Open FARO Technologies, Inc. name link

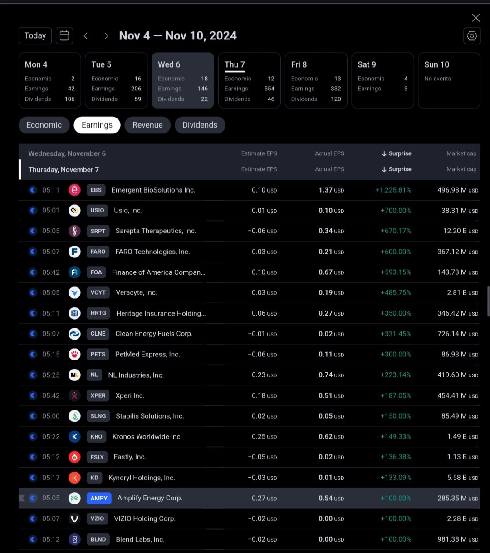[x=152, y=252]
